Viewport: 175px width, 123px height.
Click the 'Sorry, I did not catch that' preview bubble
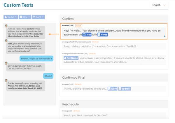tap(26, 67)
